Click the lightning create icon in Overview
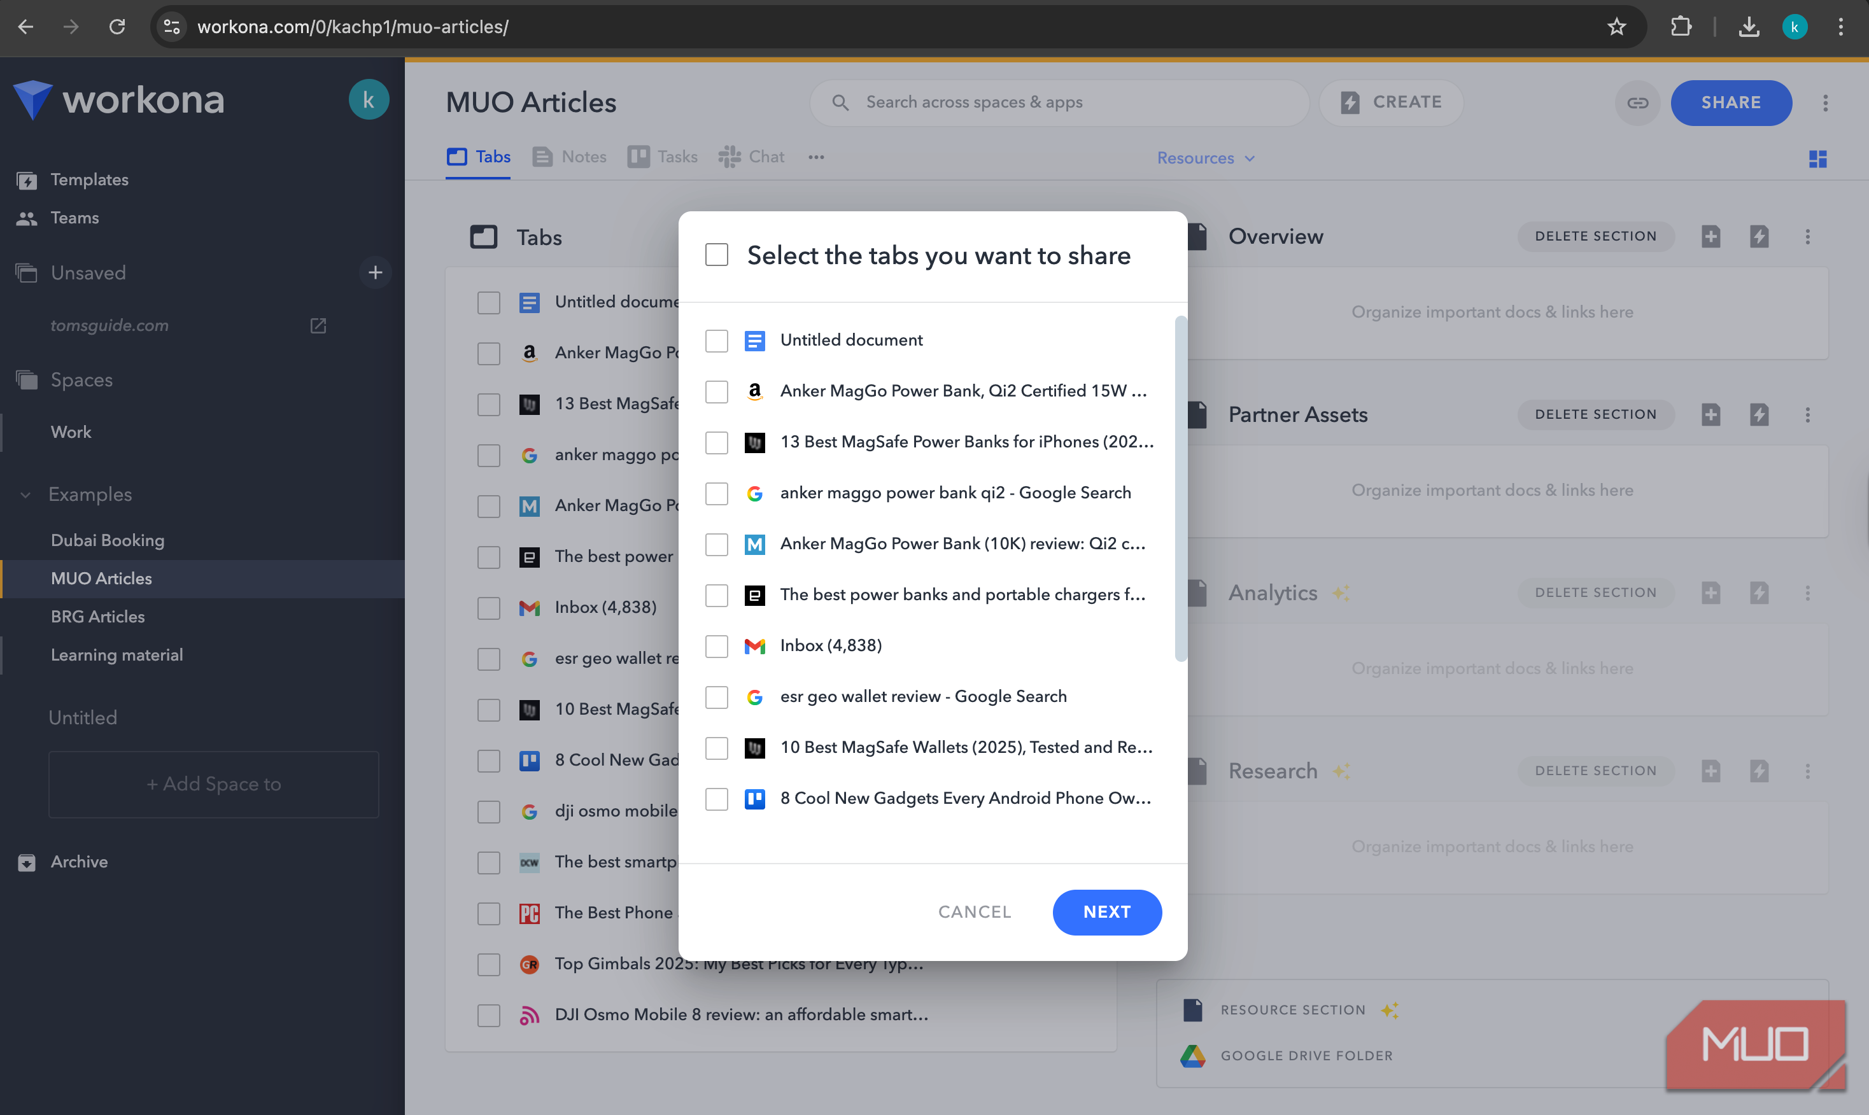 coord(1758,237)
